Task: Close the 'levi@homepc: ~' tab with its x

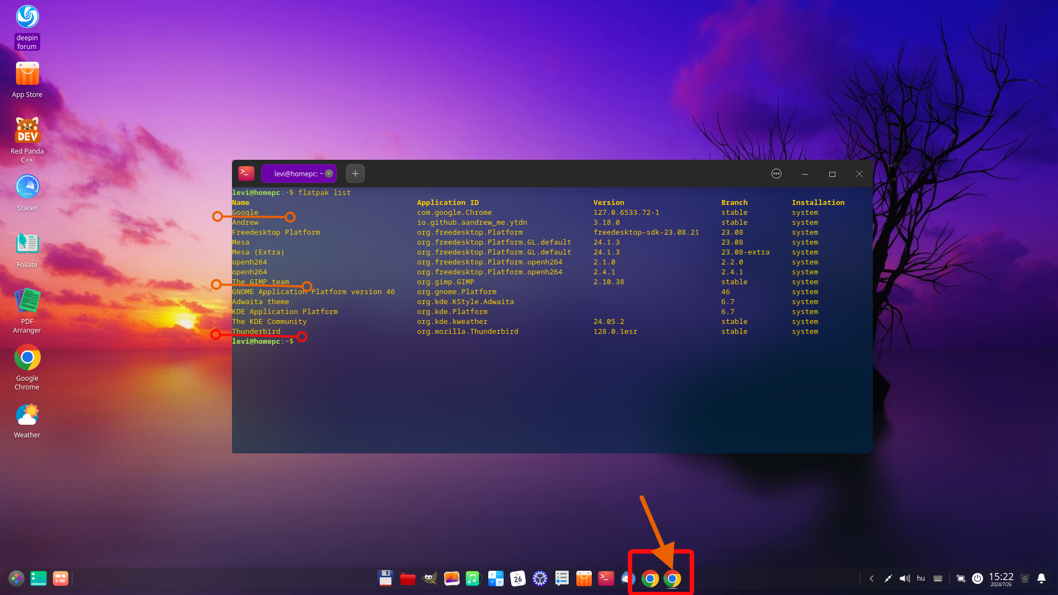Action: coord(329,174)
